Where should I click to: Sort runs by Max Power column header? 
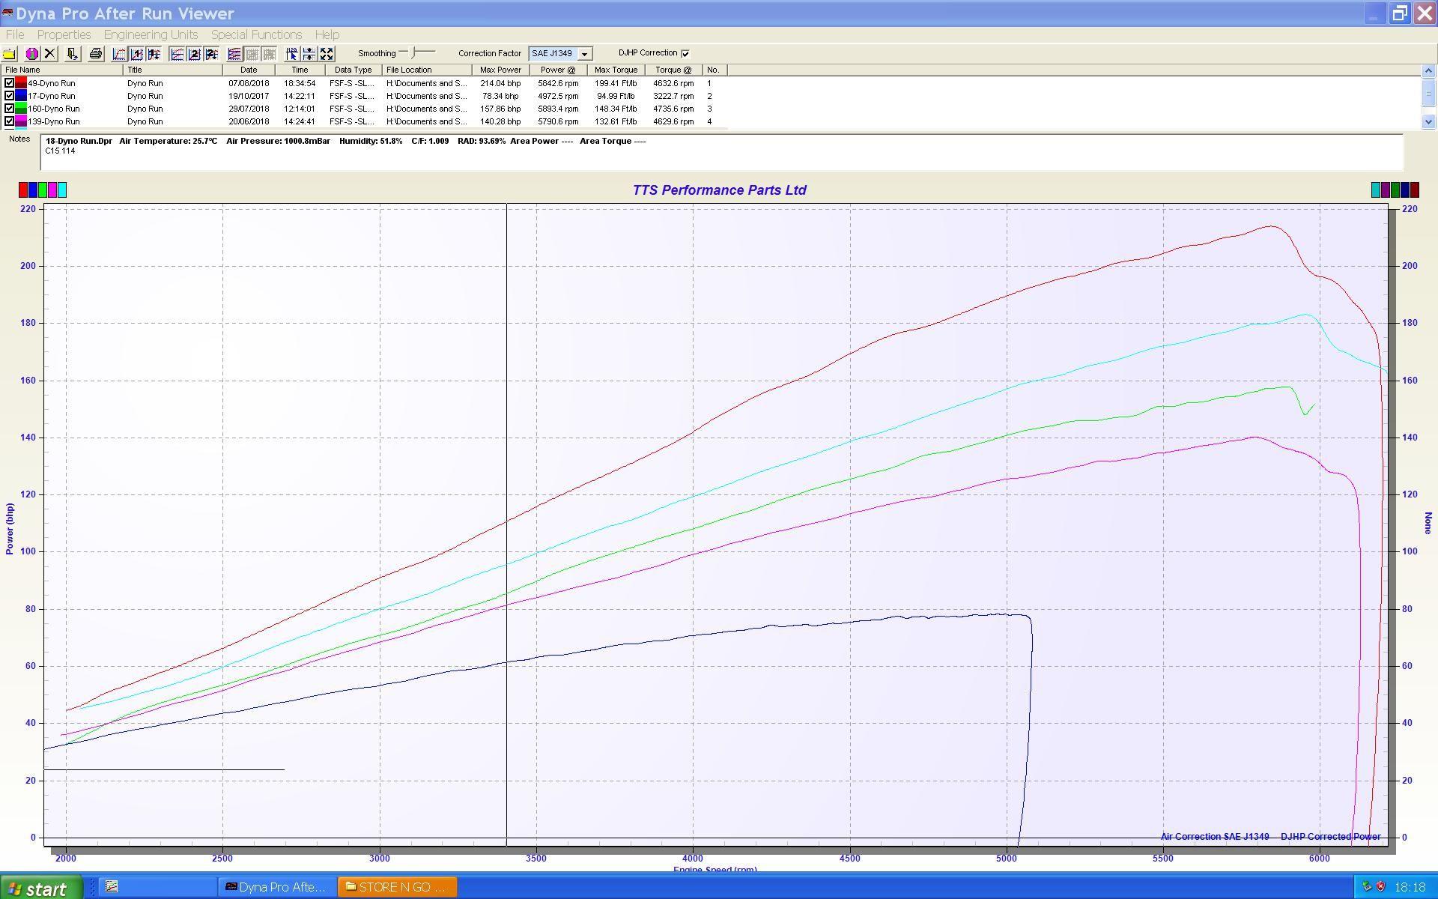coord(500,70)
